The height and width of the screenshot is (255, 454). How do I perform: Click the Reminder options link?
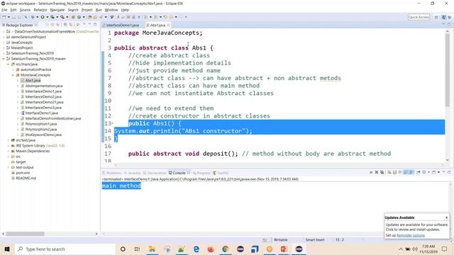411,235
